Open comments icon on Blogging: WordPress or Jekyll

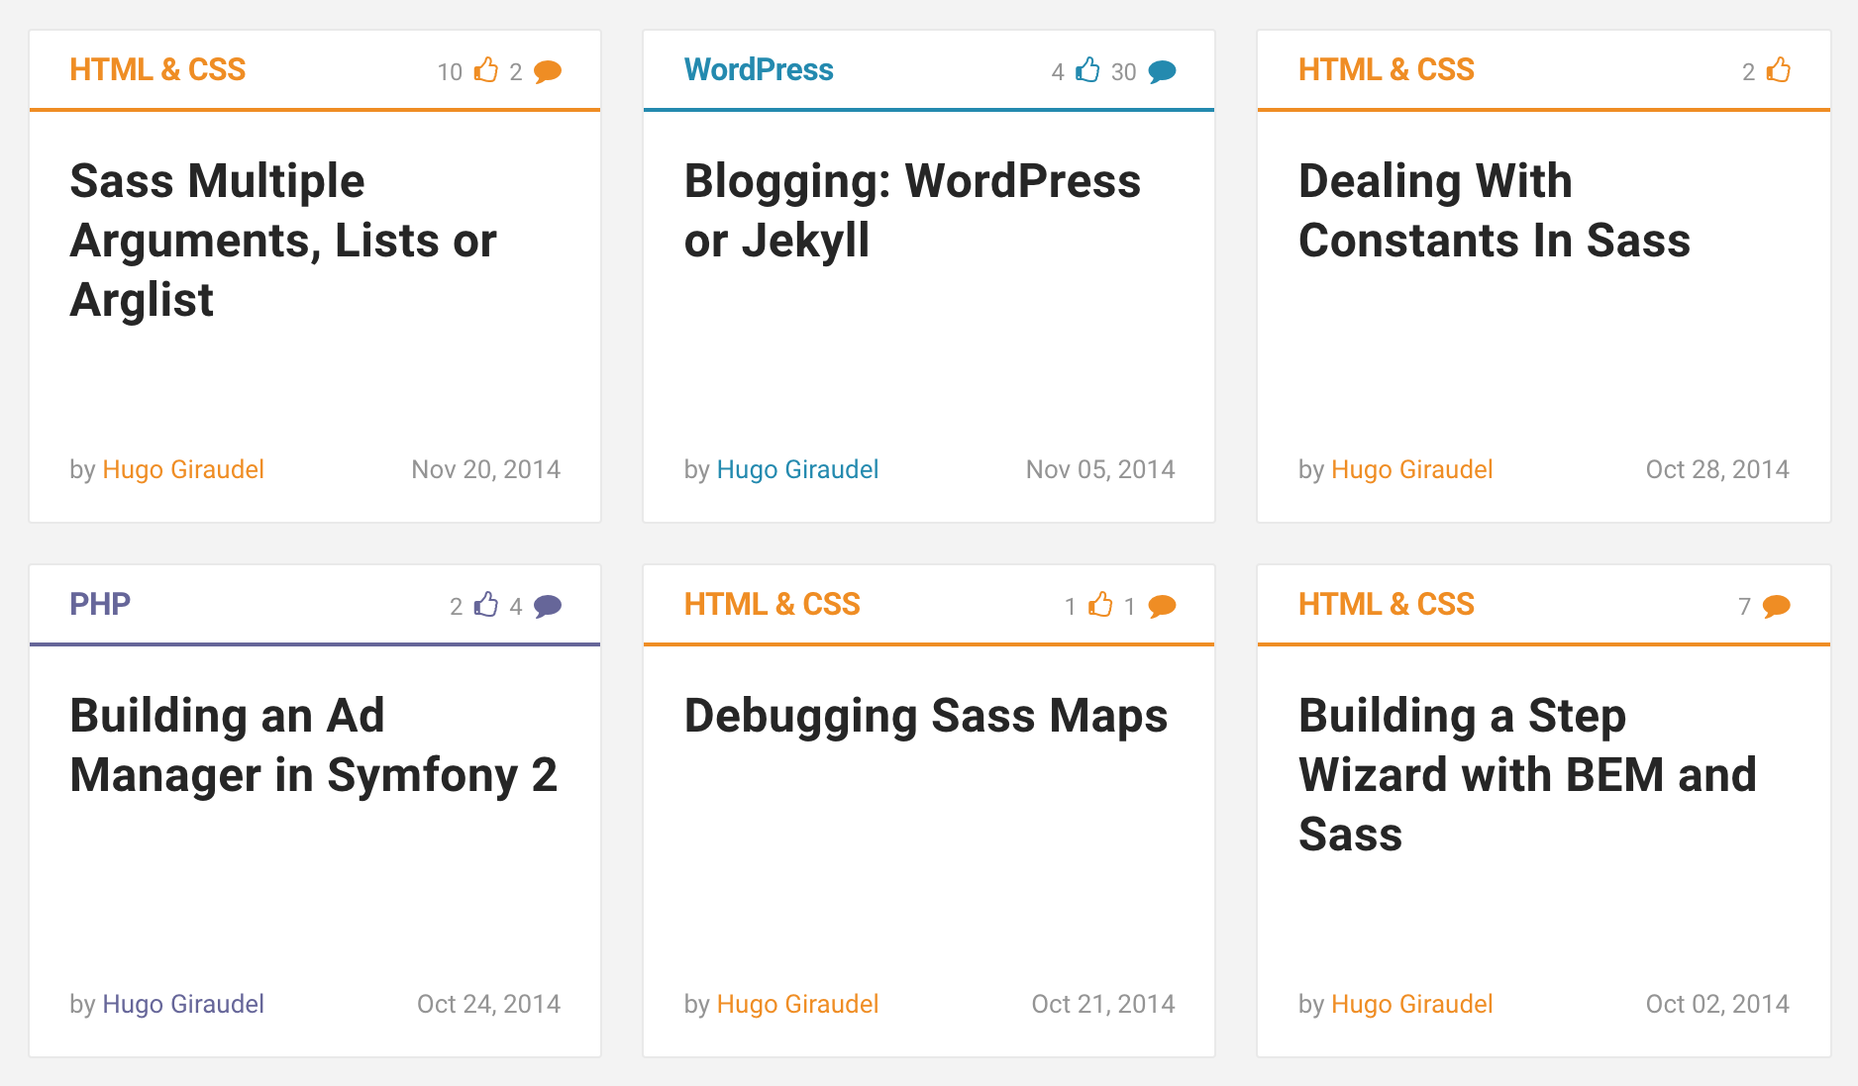click(x=1162, y=71)
